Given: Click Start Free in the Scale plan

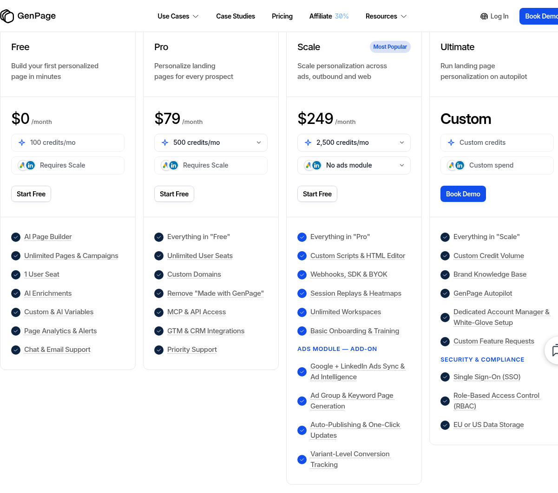Looking at the screenshot, I should [x=317, y=194].
